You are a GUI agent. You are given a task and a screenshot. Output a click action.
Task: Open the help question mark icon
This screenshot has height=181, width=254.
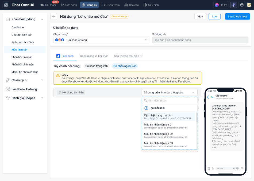(x=242, y=5)
